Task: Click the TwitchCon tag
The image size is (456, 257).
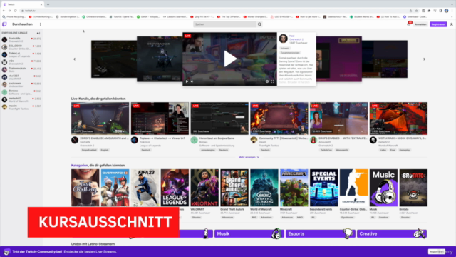Action: [x=326, y=150]
